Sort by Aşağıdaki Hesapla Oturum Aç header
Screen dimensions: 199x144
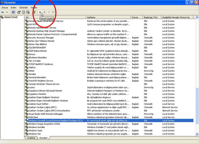pos(177,17)
